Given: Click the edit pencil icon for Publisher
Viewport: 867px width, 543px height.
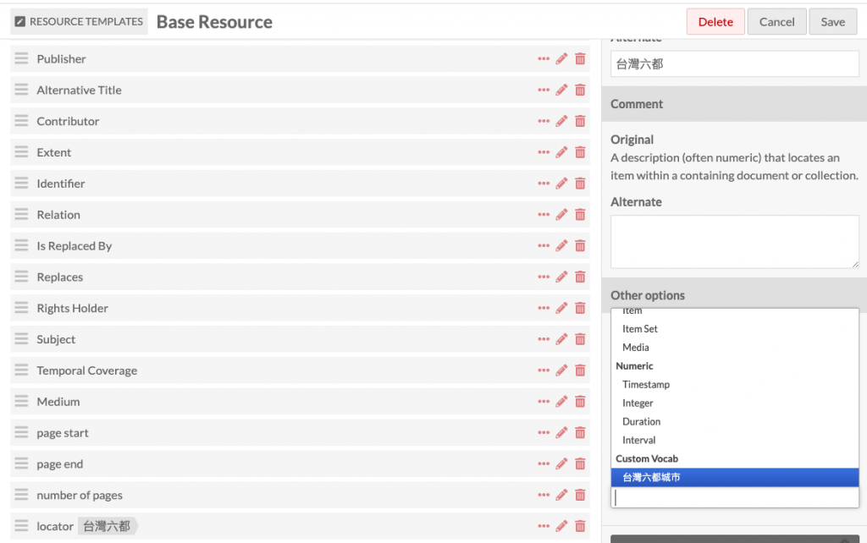Looking at the screenshot, I should (x=561, y=59).
